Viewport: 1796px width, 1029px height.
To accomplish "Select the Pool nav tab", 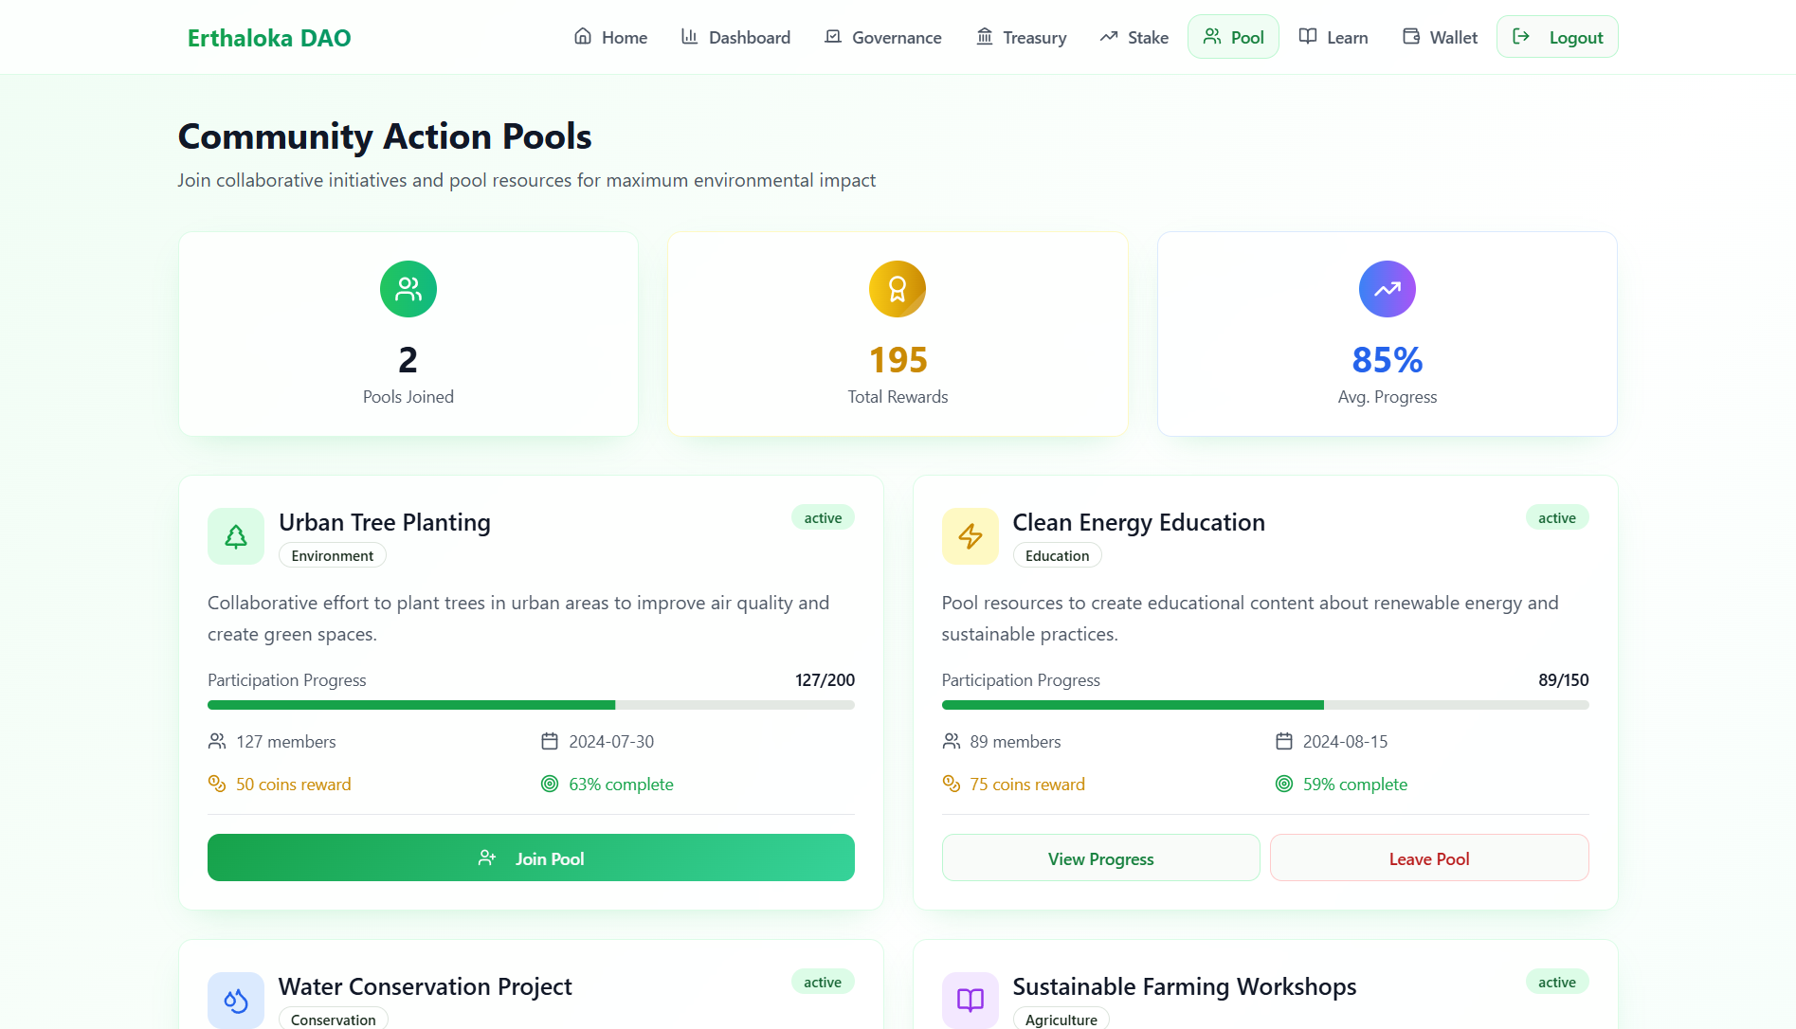I will [1233, 37].
